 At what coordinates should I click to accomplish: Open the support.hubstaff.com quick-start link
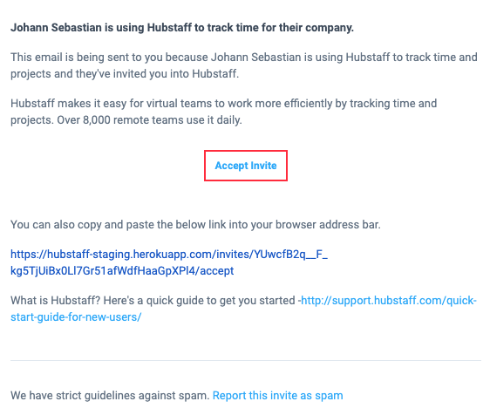click(x=389, y=301)
